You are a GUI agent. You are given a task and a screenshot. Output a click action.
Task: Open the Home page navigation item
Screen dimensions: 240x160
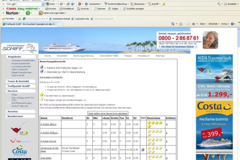[48, 56]
